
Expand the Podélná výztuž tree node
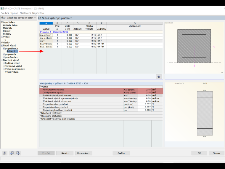tap(4, 63)
